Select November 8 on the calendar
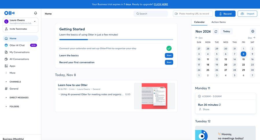Screen dimensions: 260x140 (x=243, y=54)
